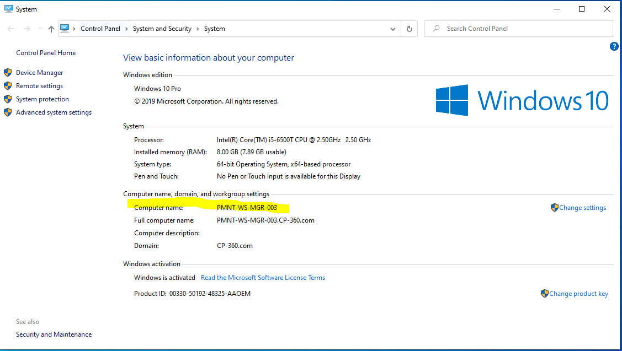Open System protection settings

pyautogui.click(x=42, y=99)
